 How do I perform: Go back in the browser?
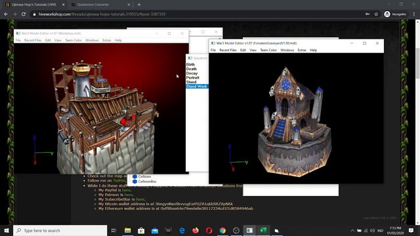6,14
